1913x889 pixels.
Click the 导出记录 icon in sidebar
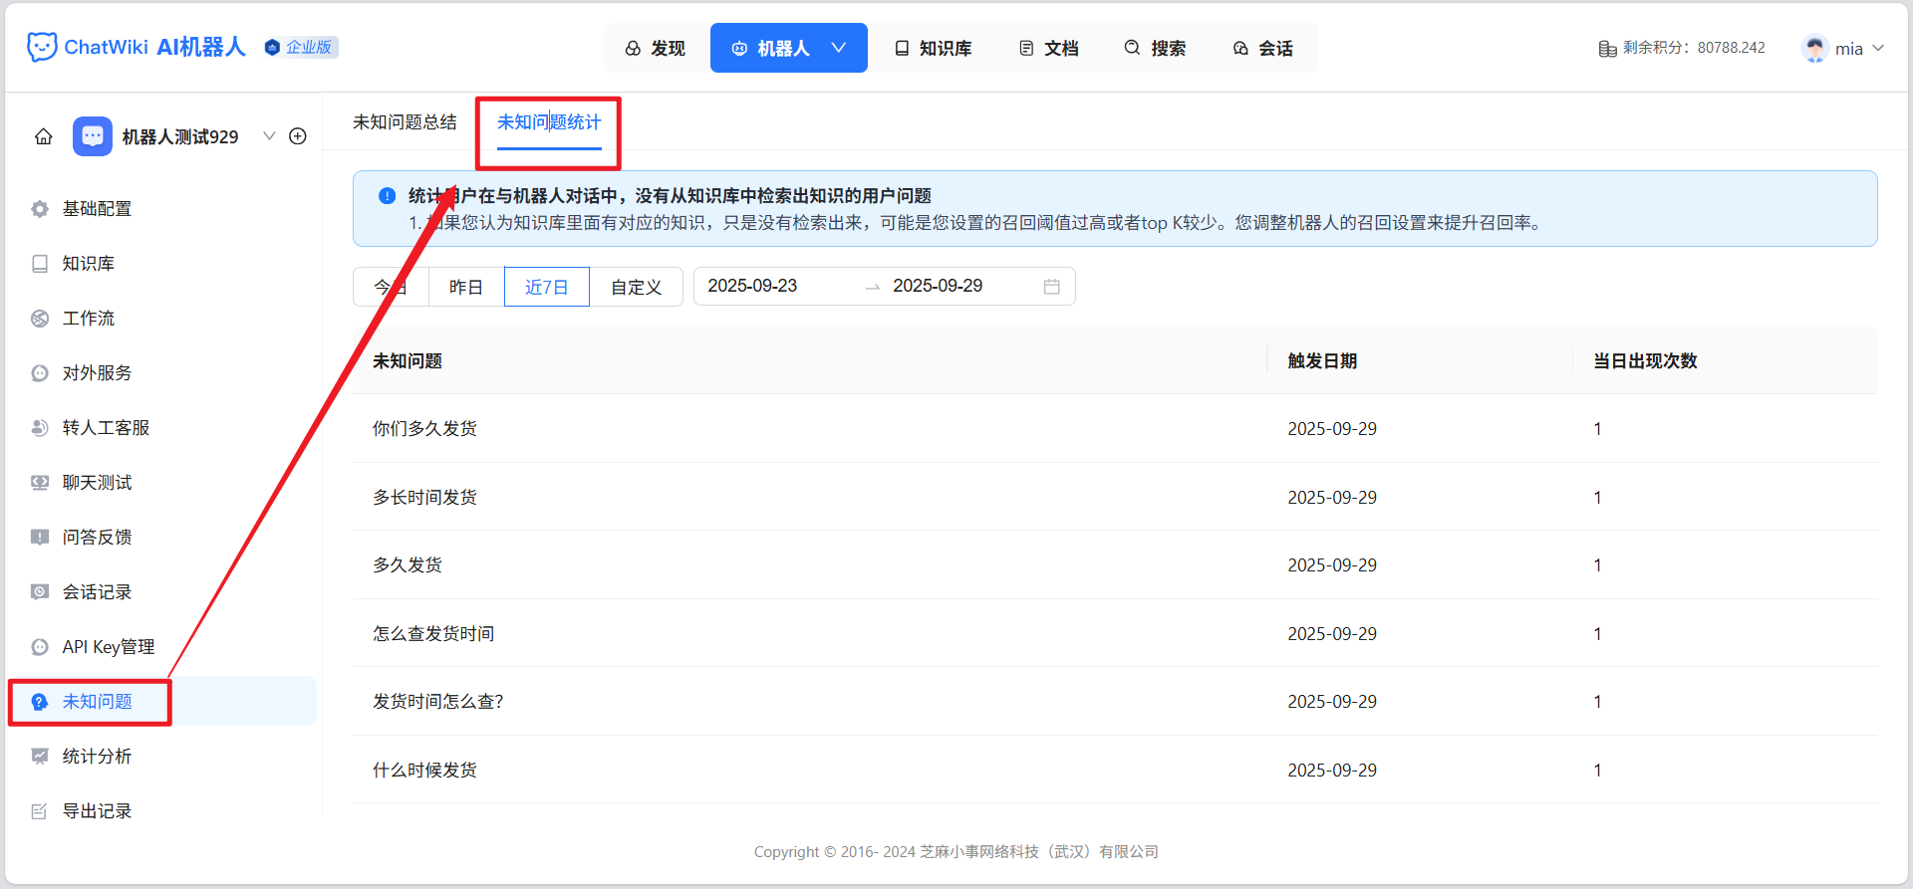(40, 811)
